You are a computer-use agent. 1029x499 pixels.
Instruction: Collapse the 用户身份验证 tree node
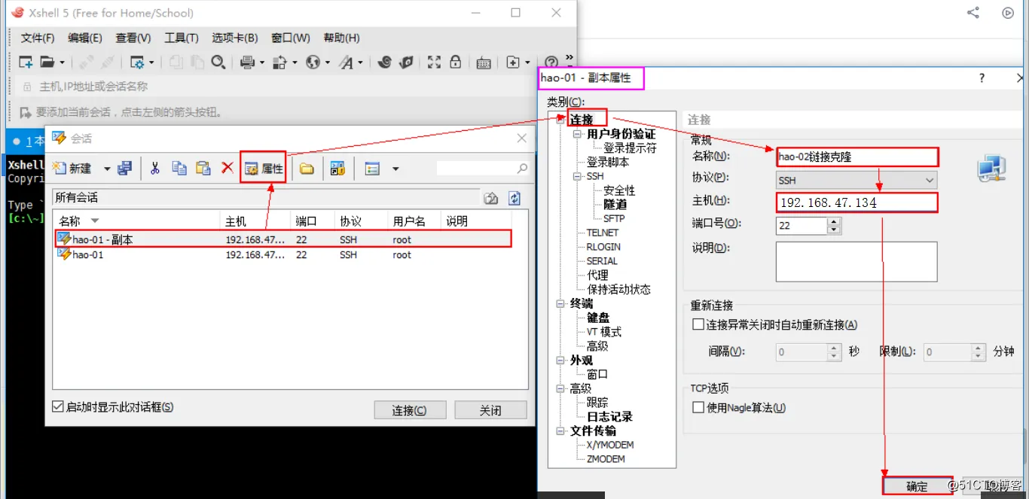(577, 134)
